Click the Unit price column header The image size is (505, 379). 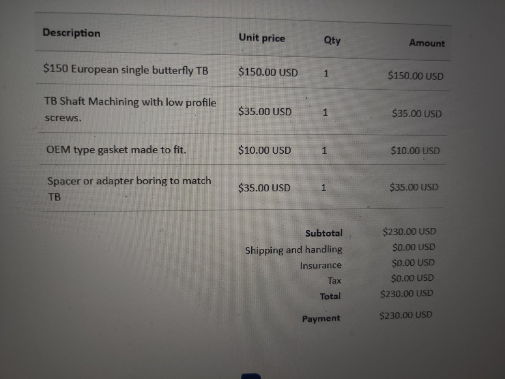(262, 38)
